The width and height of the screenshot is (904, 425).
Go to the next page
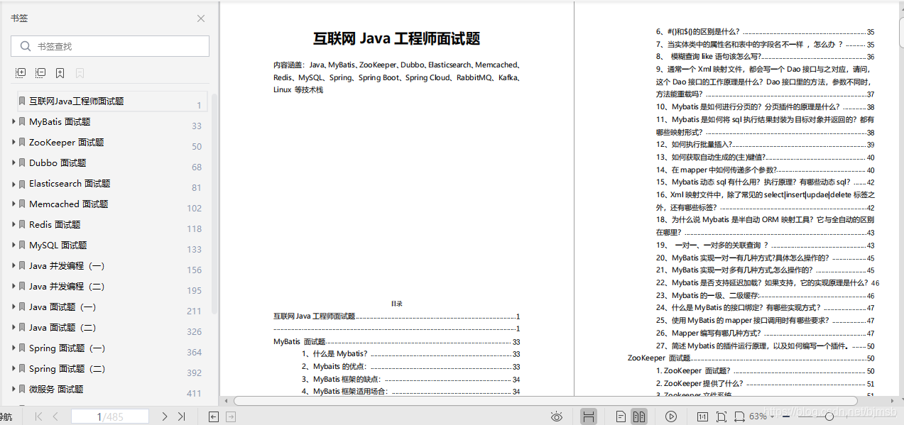165,416
